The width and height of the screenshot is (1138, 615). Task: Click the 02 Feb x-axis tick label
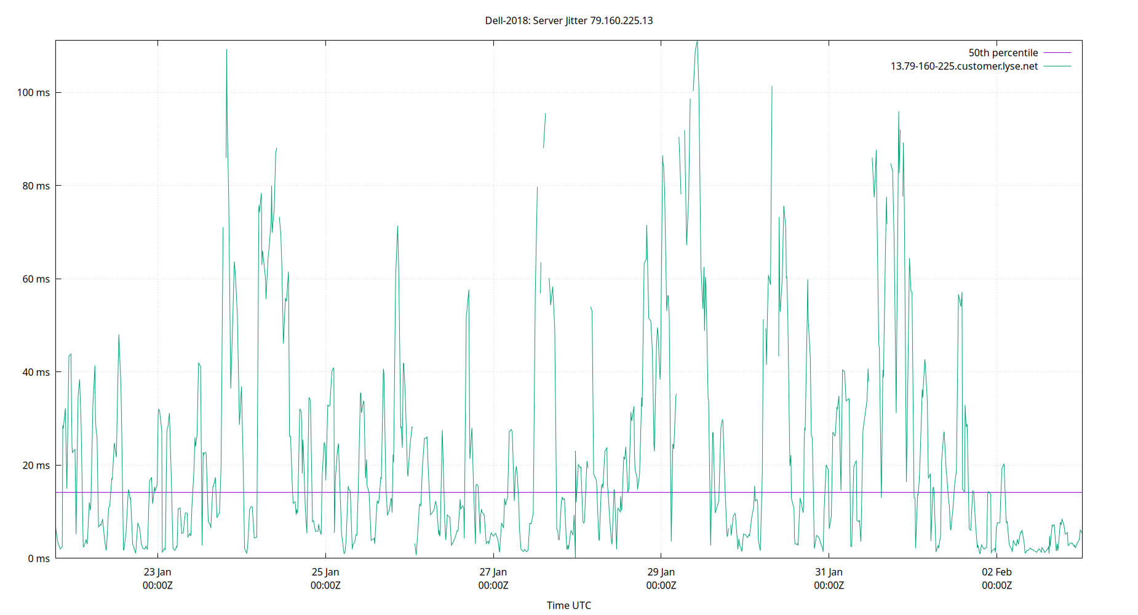[x=997, y=572]
